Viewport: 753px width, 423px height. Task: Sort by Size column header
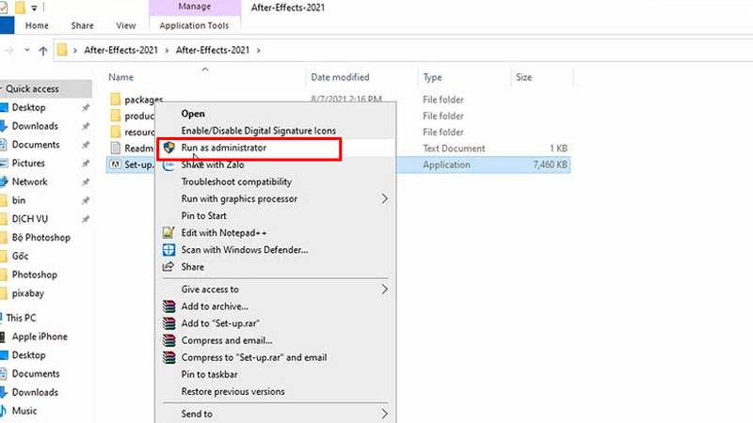tap(524, 77)
